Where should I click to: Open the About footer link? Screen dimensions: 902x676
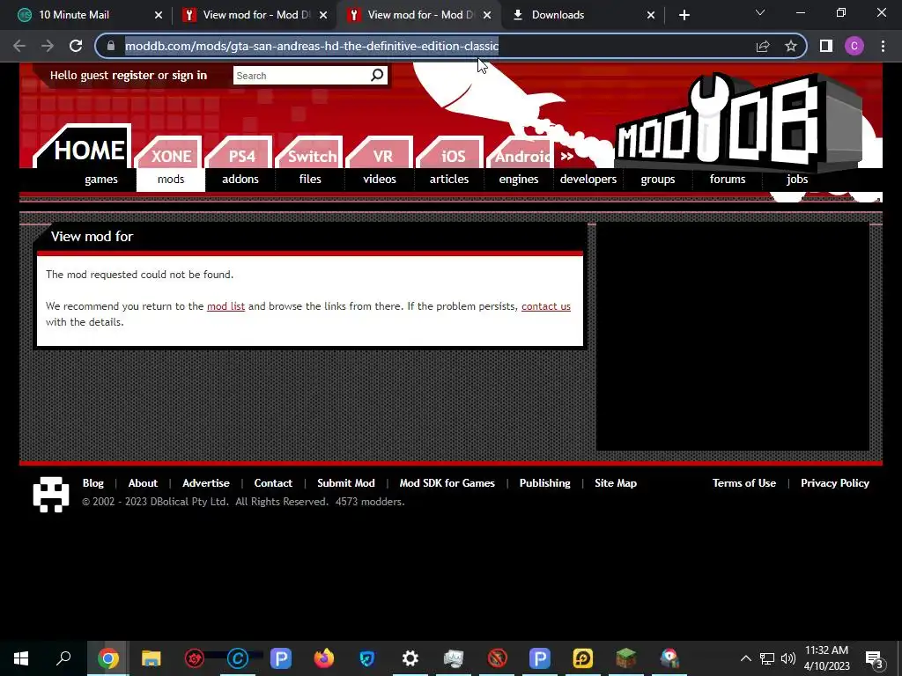click(143, 483)
